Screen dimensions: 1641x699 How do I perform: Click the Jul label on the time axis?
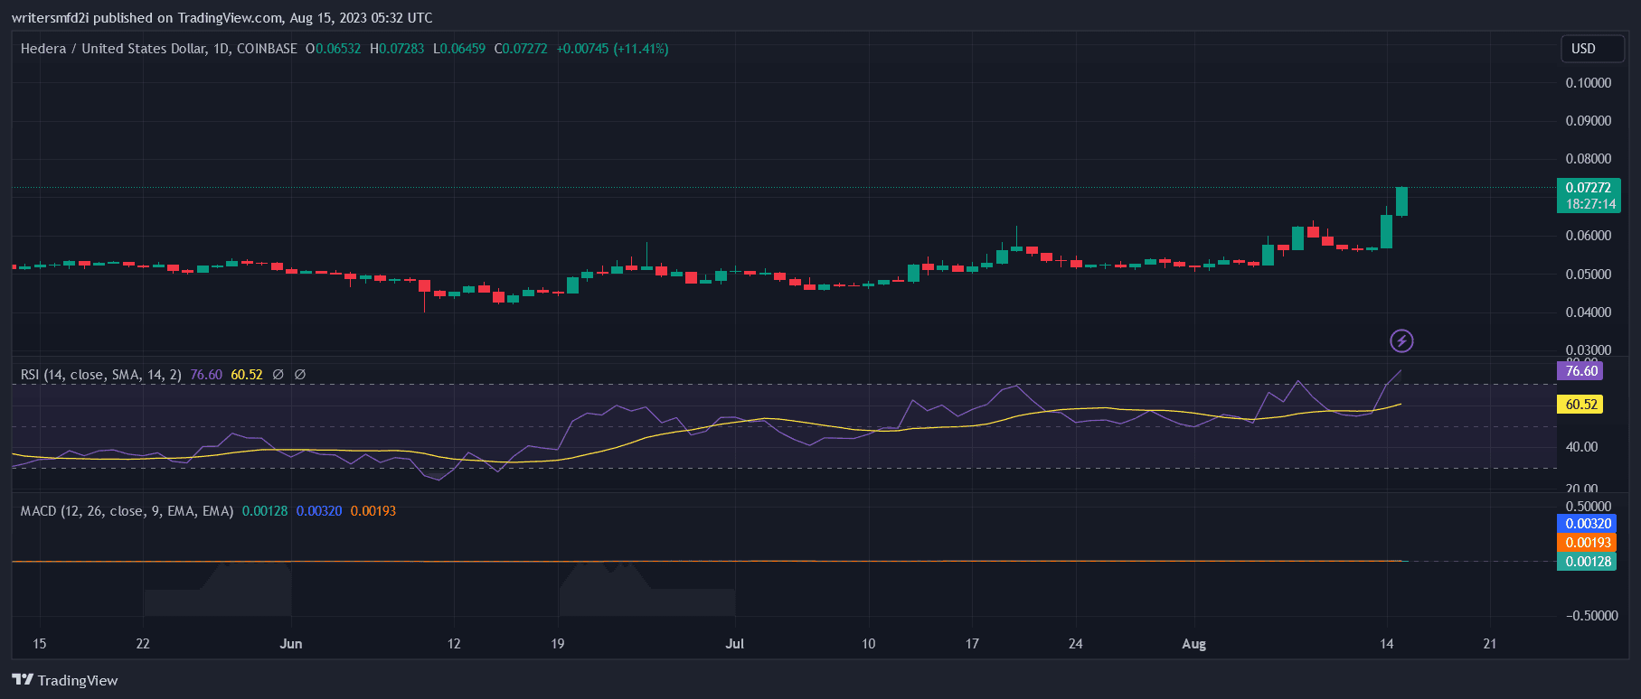(735, 644)
